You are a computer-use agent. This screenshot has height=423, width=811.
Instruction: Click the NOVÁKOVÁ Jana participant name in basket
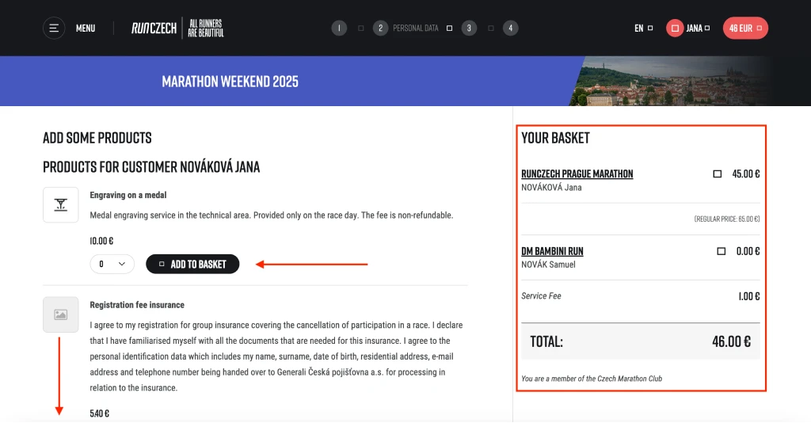point(551,188)
